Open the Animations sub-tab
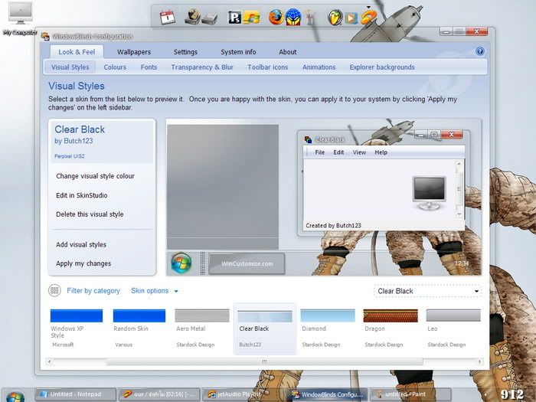 point(319,67)
